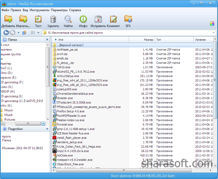Open the Файл menu

tap(5, 10)
